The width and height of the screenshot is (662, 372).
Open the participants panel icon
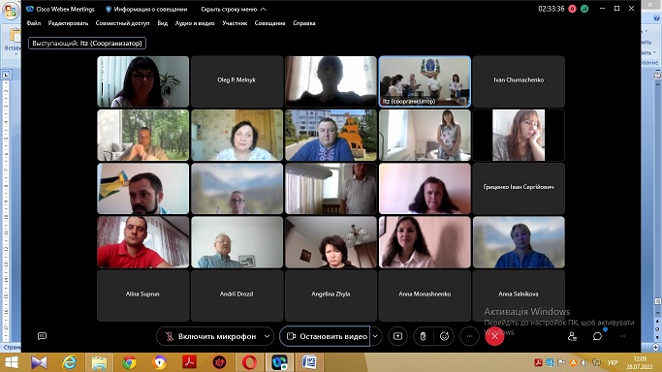point(572,336)
